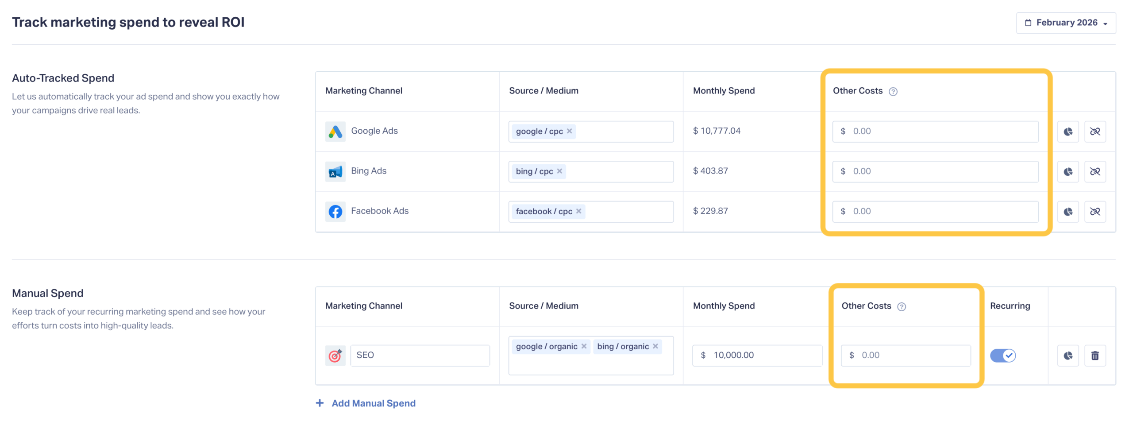Open pie chart icon for SEO row
The height and width of the screenshot is (433, 1133).
point(1067,356)
